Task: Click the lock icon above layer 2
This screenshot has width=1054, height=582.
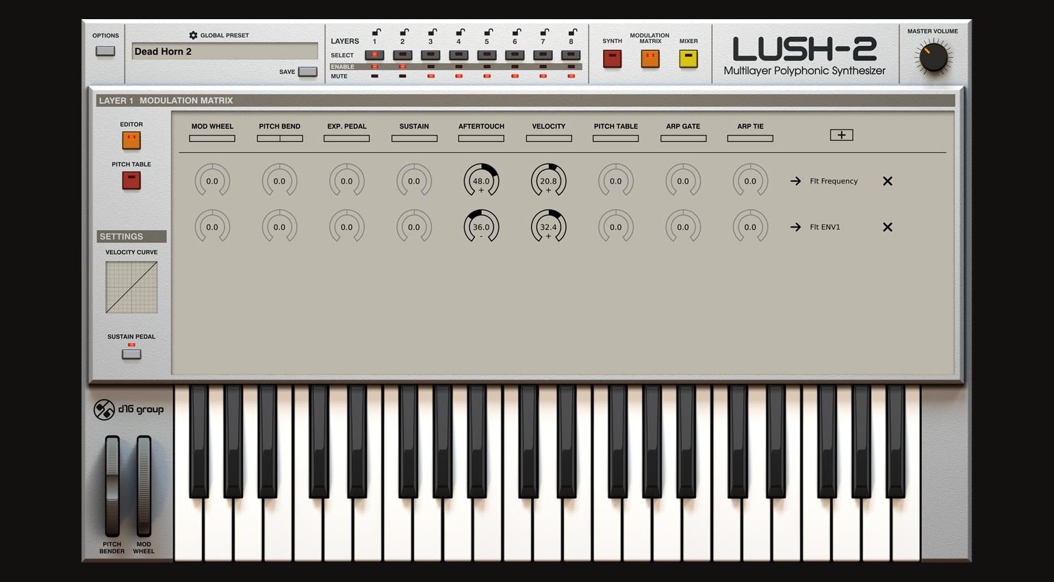Action: (404, 31)
